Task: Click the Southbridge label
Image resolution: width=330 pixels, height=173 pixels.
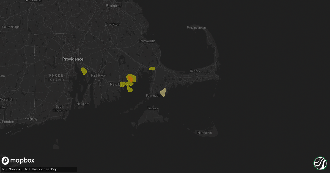Action: [11, 27]
